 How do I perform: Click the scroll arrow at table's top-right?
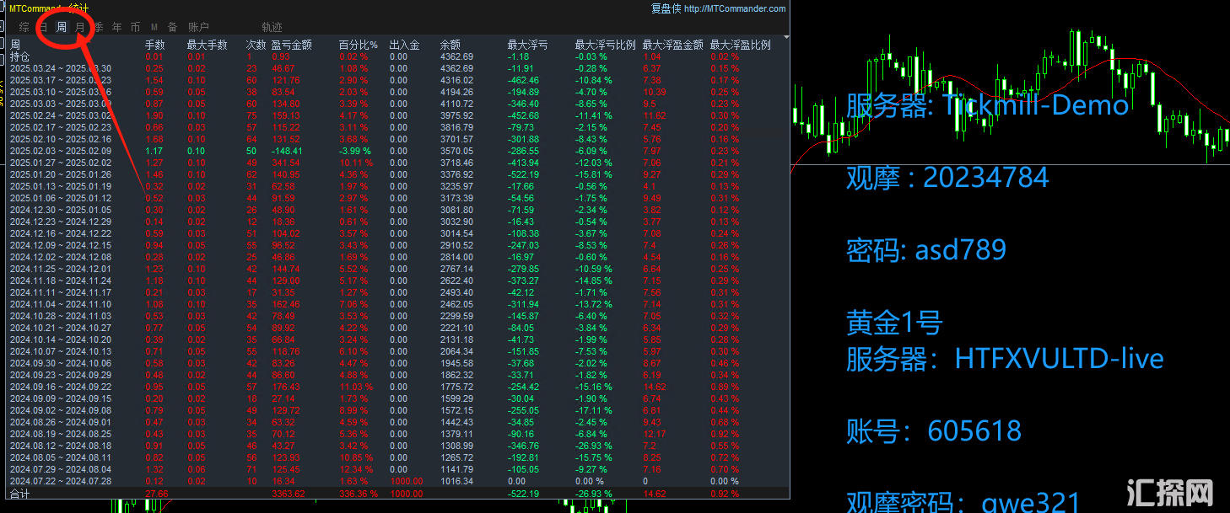786,38
